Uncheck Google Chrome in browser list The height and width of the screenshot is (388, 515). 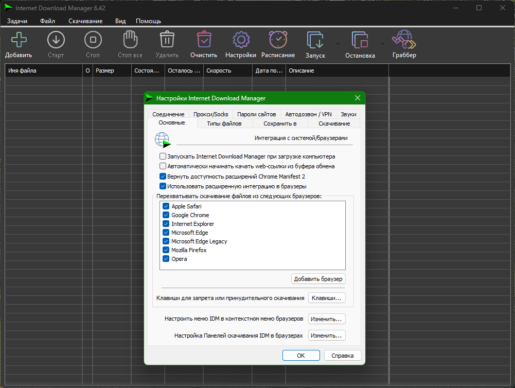click(166, 215)
